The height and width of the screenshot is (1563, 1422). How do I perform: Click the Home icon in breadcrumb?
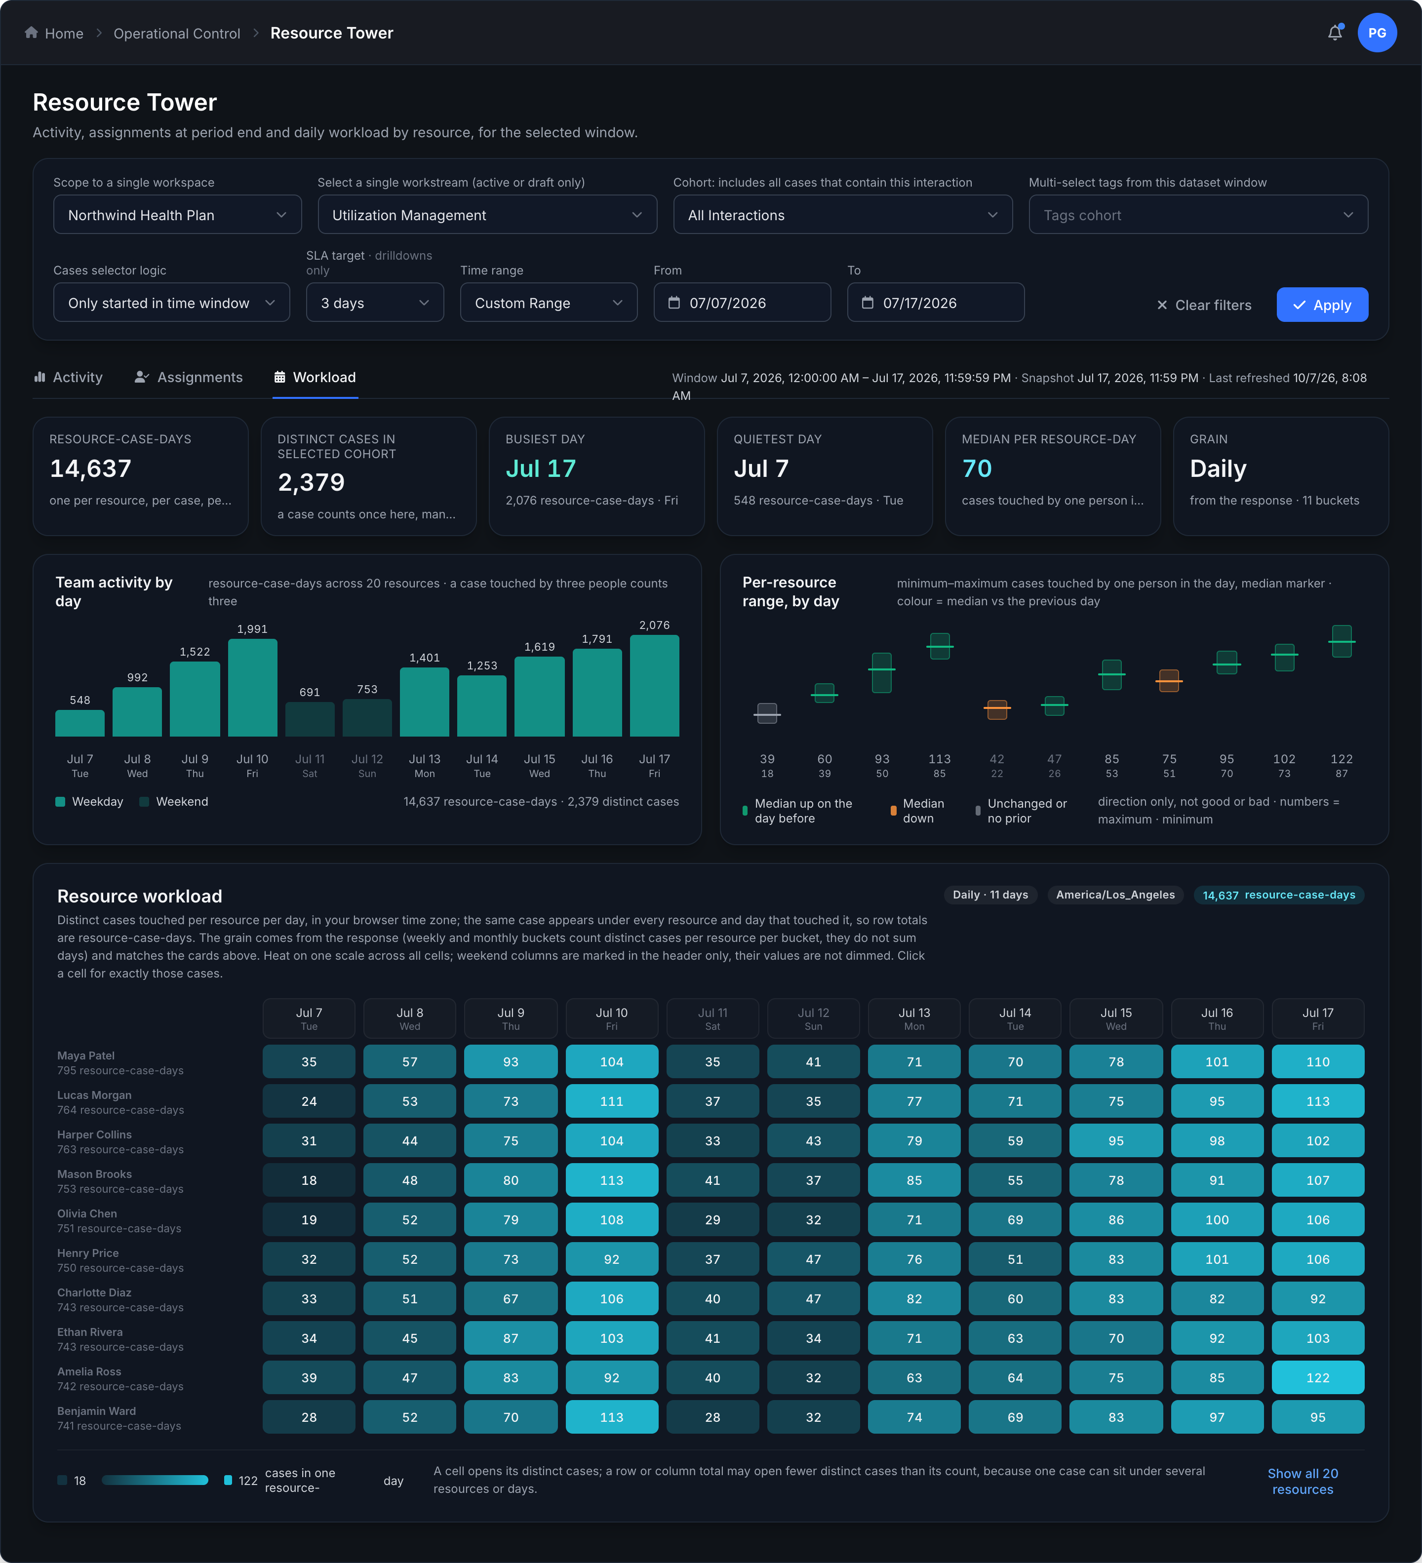tap(31, 33)
